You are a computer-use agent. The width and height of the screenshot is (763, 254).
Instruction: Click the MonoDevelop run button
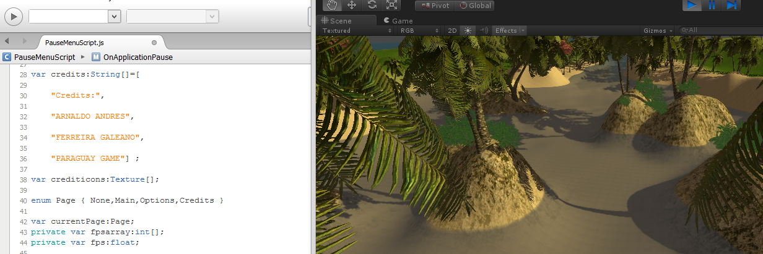click(14, 17)
